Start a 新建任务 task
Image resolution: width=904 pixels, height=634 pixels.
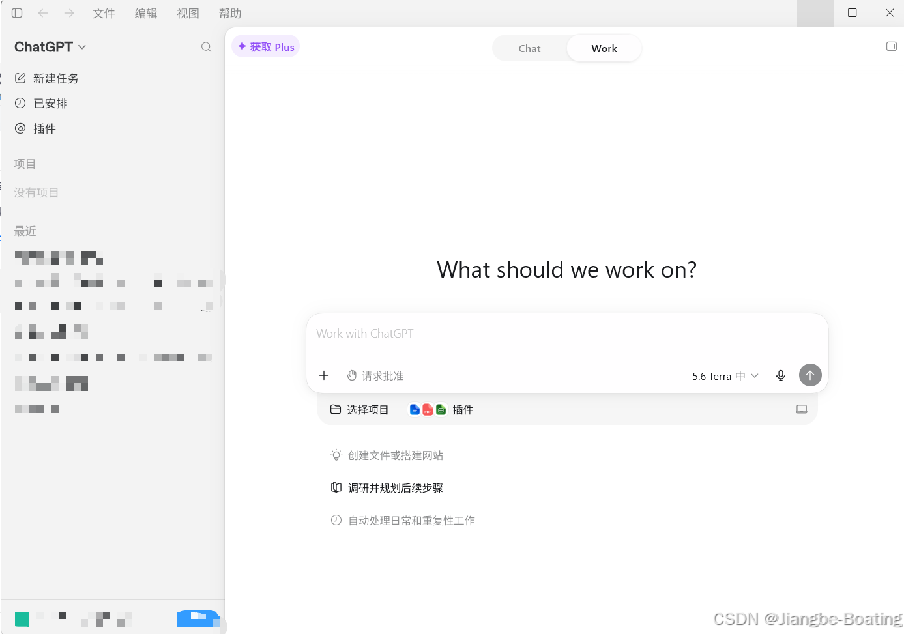(47, 78)
